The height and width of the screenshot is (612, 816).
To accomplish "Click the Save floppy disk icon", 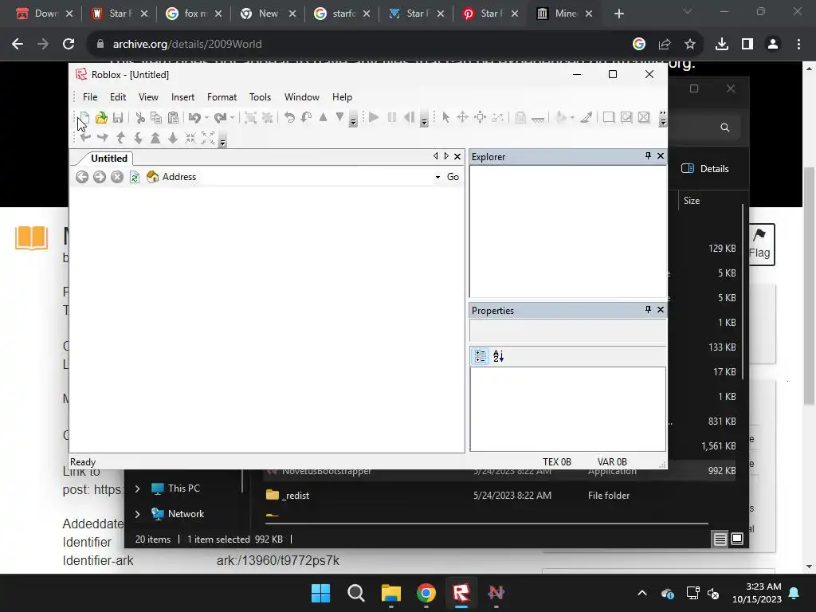I will [x=118, y=118].
